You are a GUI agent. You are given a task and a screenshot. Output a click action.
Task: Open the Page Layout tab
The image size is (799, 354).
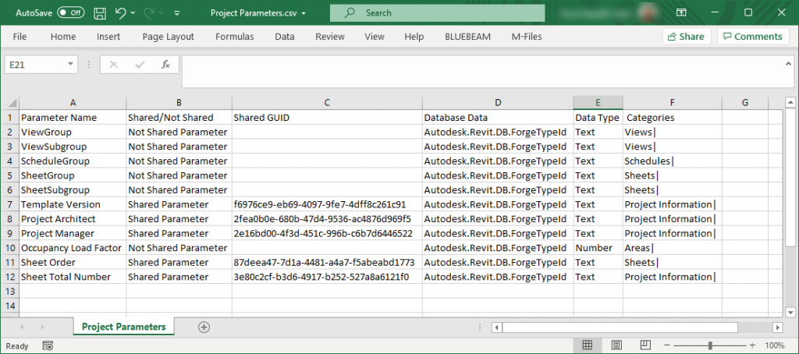(x=169, y=37)
